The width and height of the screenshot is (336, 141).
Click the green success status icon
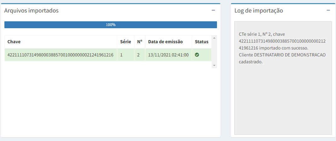pyautogui.click(x=197, y=55)
